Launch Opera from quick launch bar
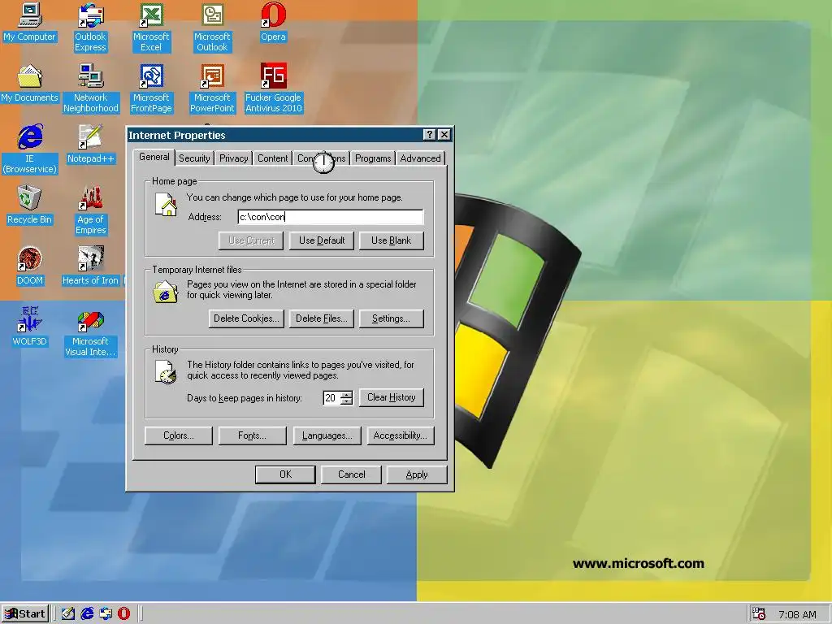Viewport: 832px width, 624px height. point(123,614)
